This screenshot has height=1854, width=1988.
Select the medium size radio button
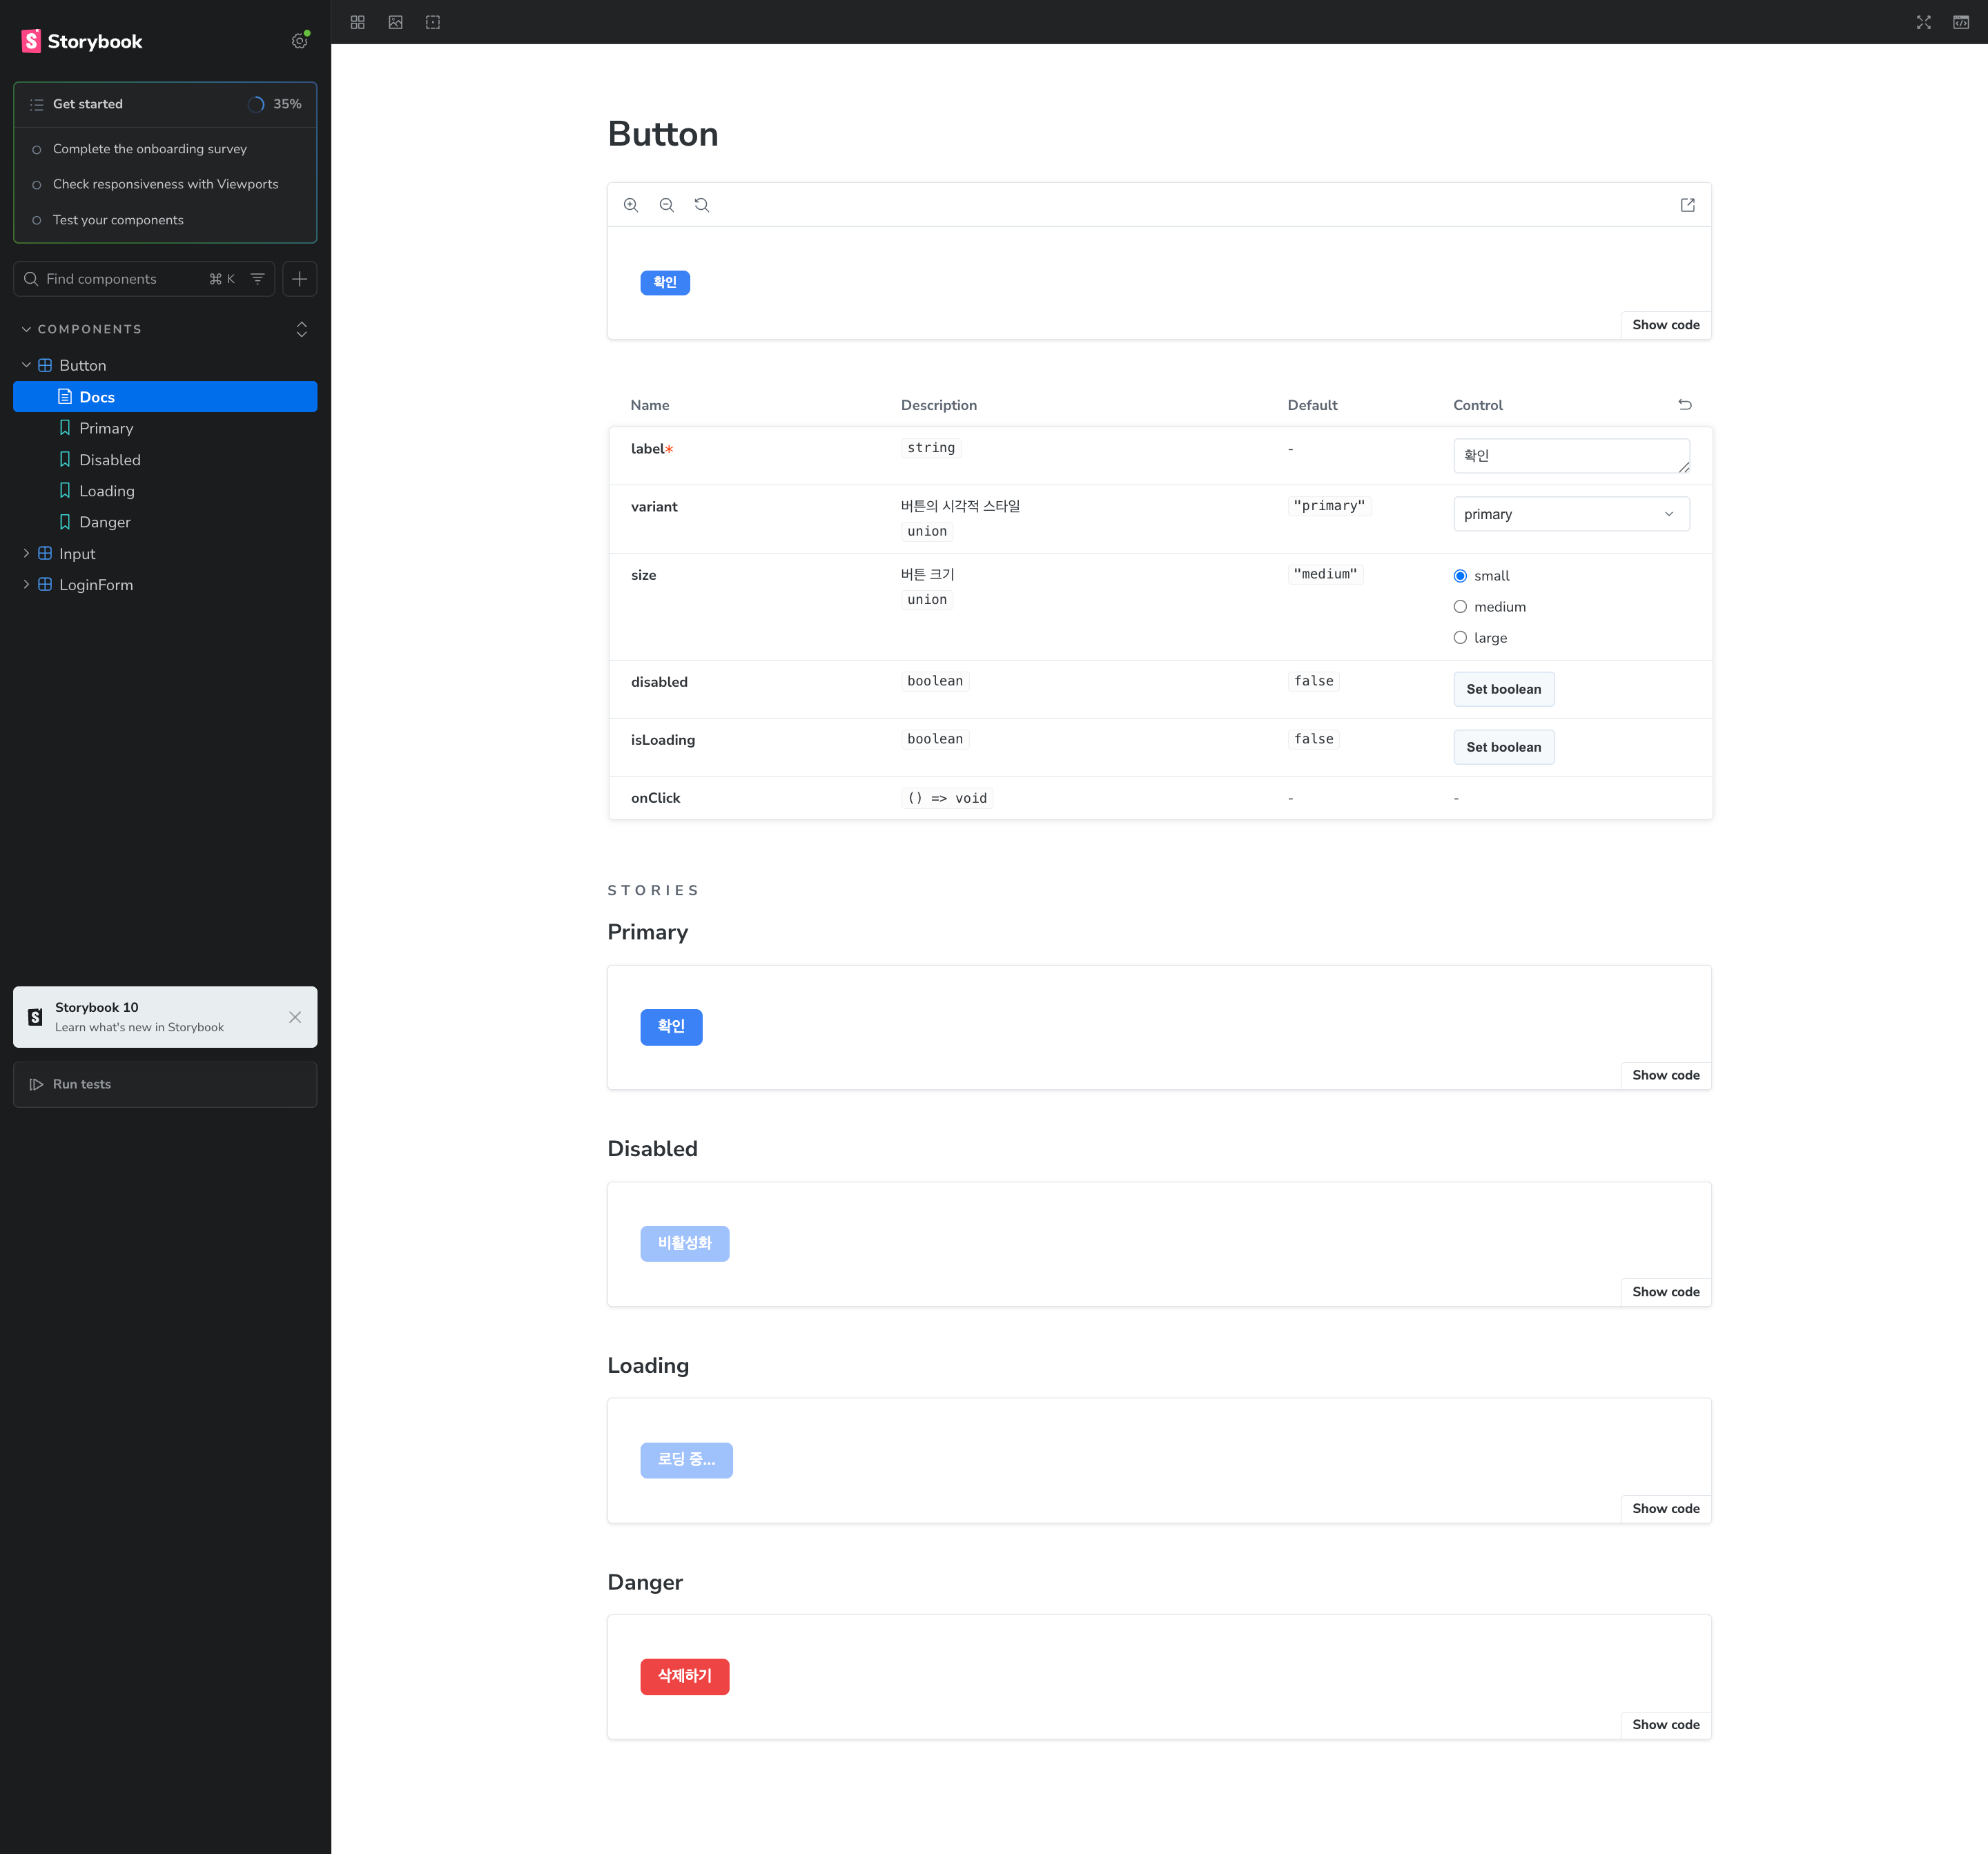click(x=1460, y=607)
